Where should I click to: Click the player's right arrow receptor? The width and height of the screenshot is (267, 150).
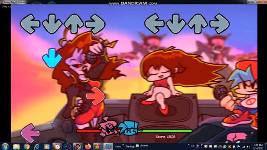220,24
